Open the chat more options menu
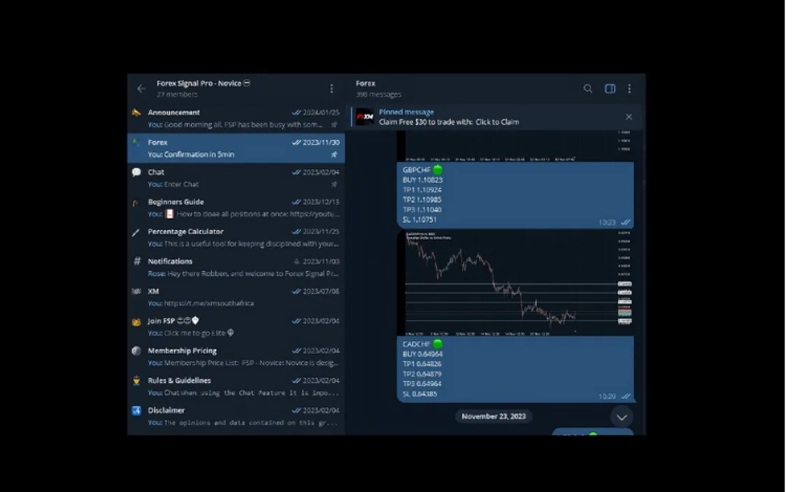Screen dimensions: 797x492 tap(629, 88)
